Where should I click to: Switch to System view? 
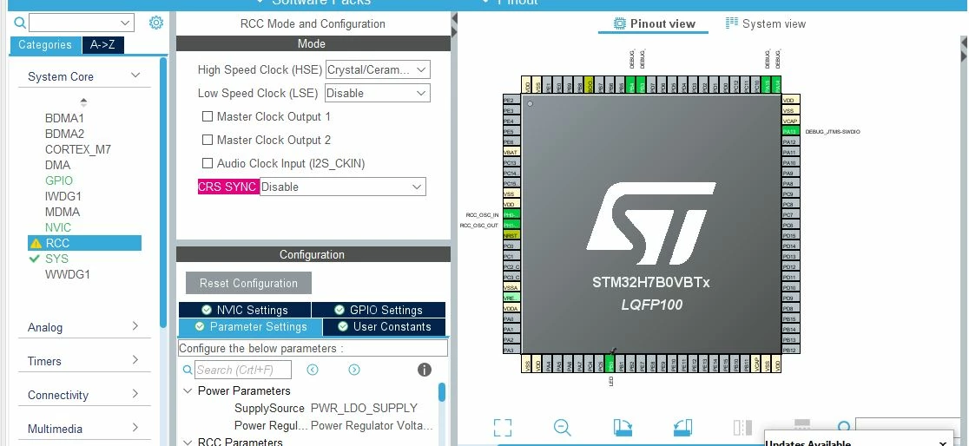(766, 24)
